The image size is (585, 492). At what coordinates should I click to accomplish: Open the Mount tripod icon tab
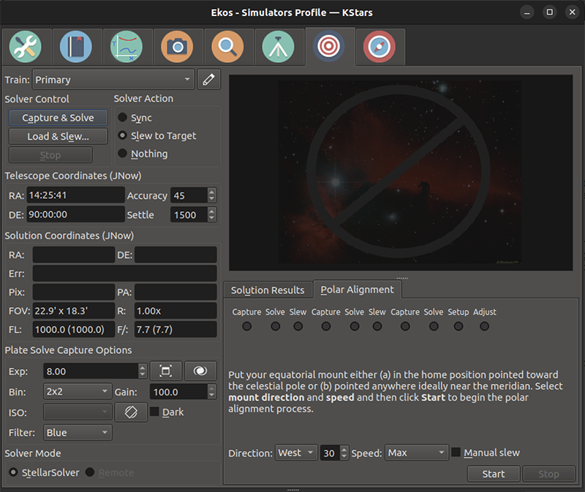[x=278, y=47]
